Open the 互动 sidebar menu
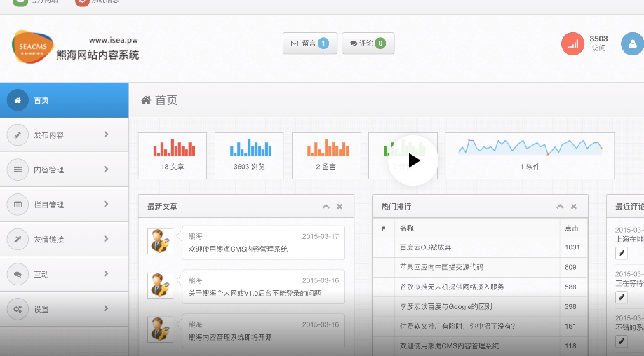The height and width of the screenshot is (356, 644). pos(64,275)
